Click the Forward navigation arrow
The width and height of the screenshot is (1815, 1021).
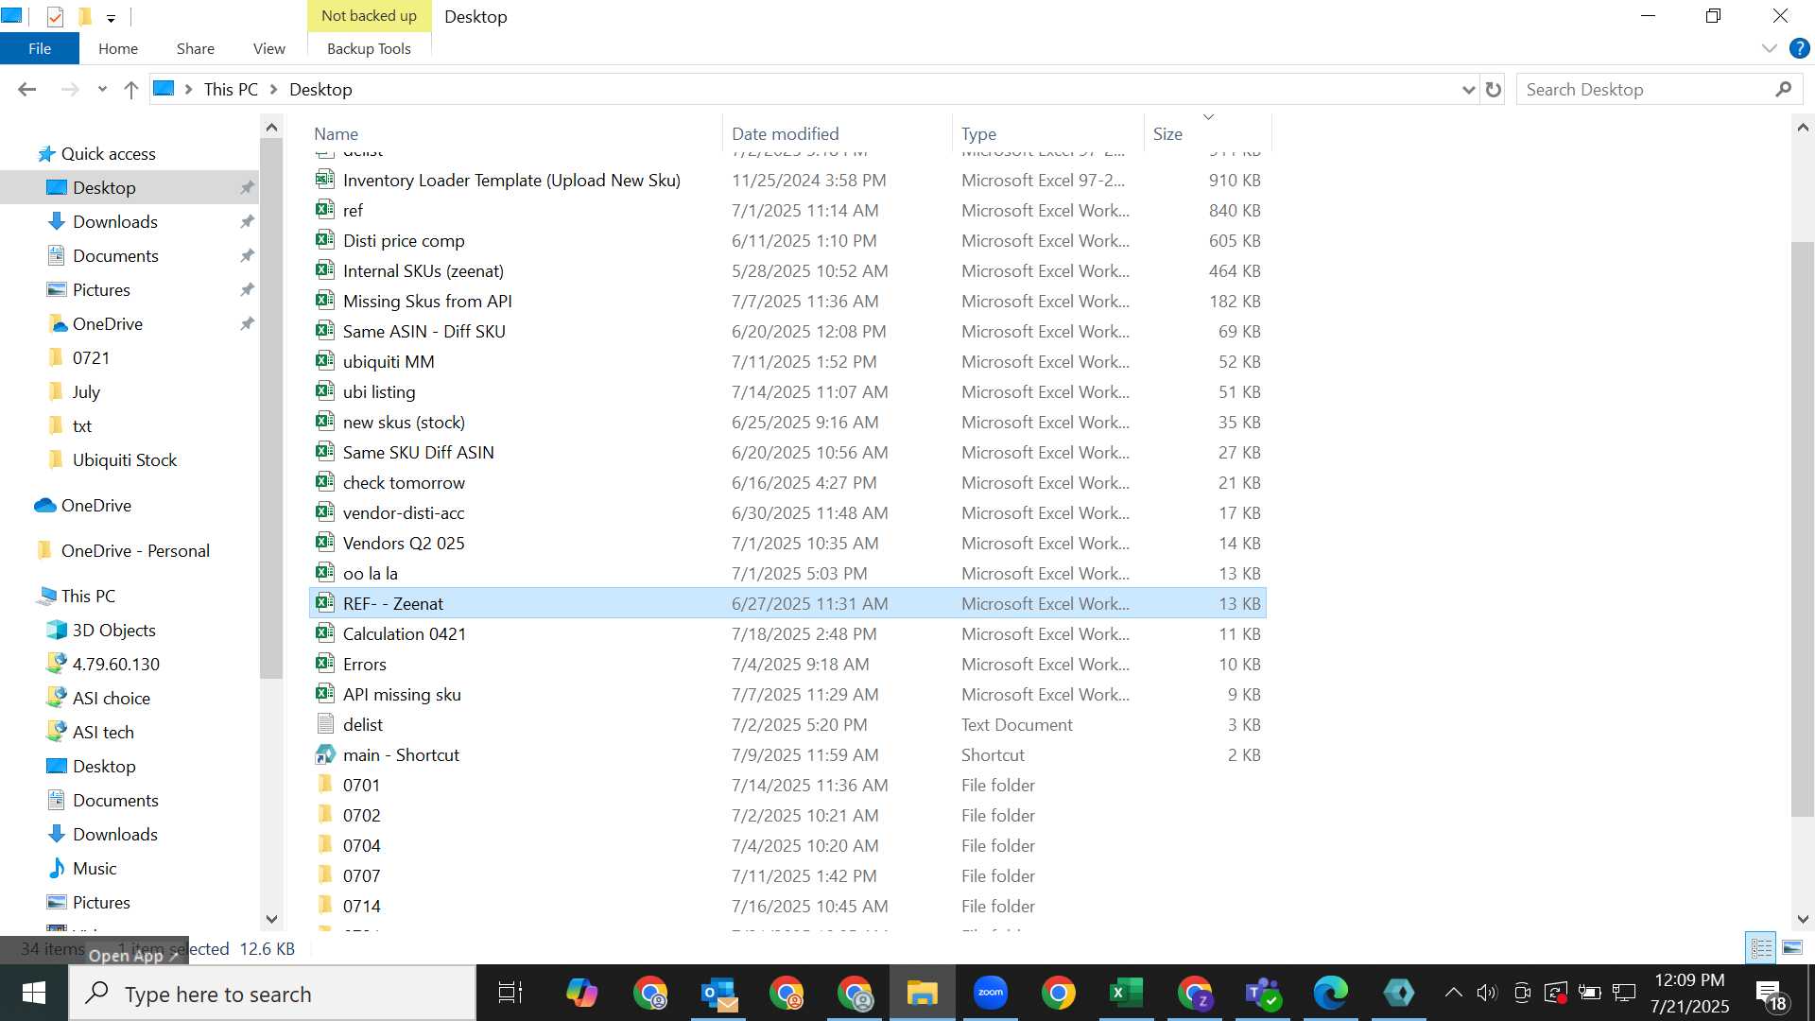[x=70, y=90]
